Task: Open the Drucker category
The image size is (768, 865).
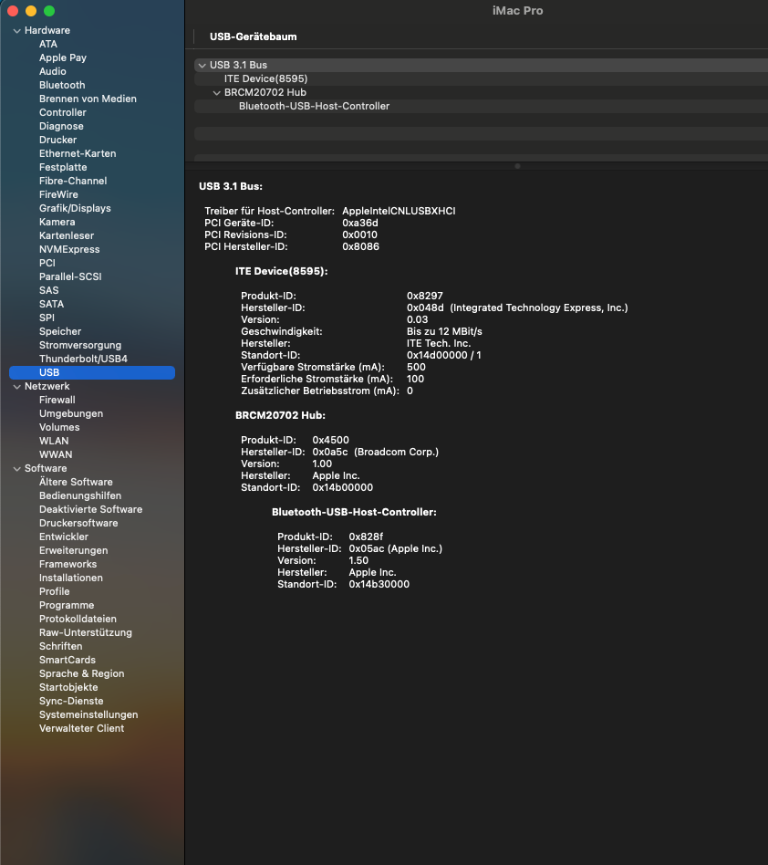Action: pyautogui.click(x=57, y=140)
